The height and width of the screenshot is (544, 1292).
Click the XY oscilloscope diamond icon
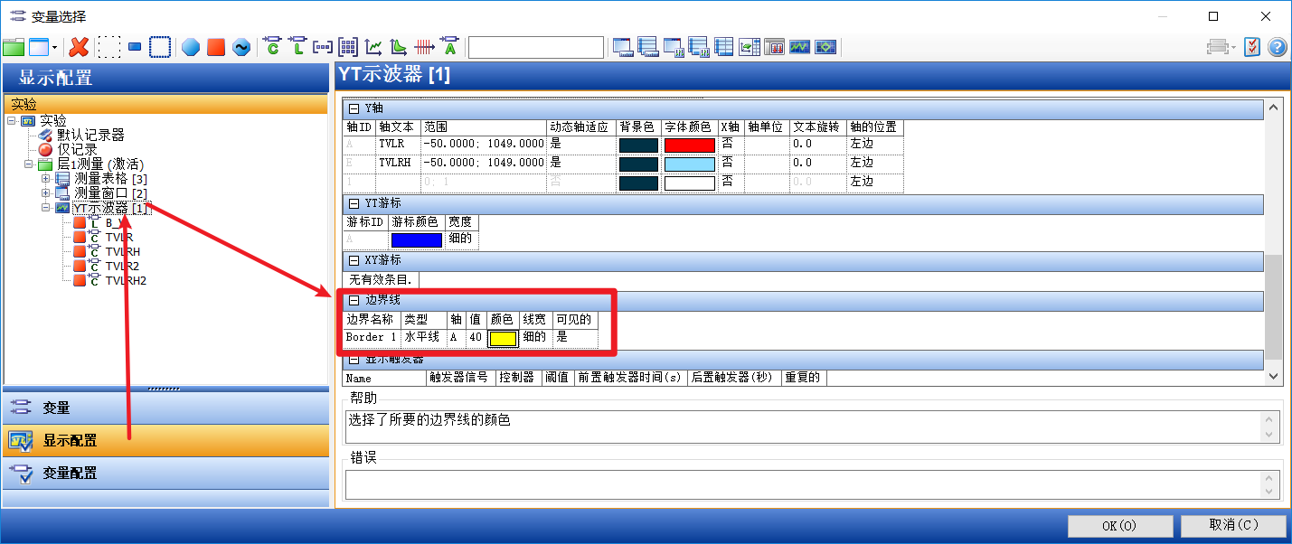825,47
